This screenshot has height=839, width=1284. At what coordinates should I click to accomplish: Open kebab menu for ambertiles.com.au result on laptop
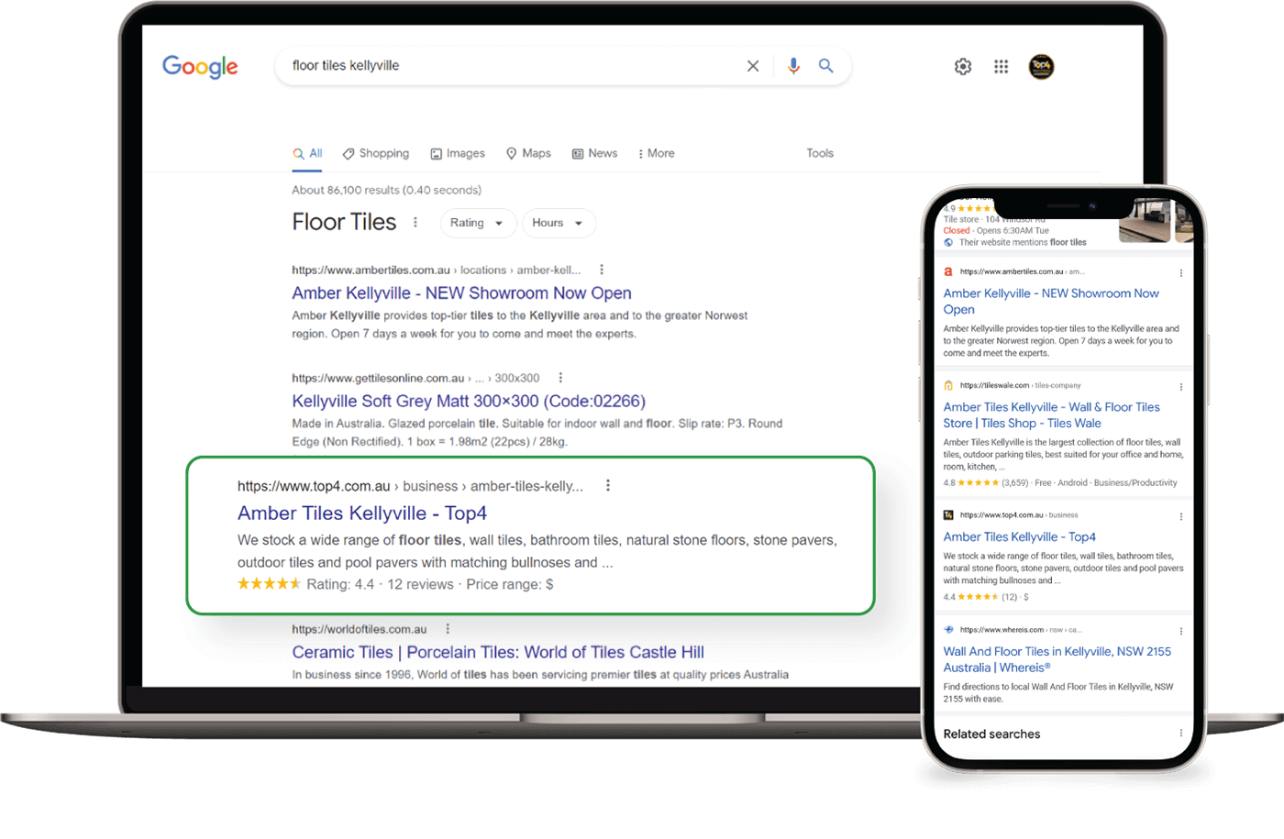point(602,270)
